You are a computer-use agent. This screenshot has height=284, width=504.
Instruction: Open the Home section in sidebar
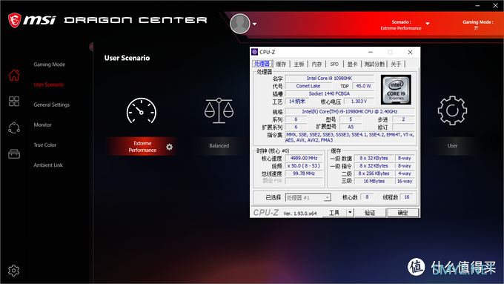[14, 75]
